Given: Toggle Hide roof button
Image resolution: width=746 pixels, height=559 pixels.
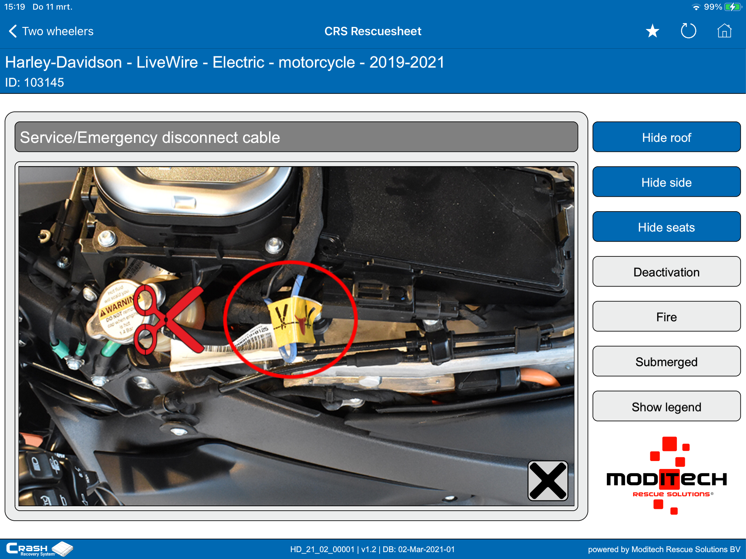Looking at the screenshot, I should point(667,137).
